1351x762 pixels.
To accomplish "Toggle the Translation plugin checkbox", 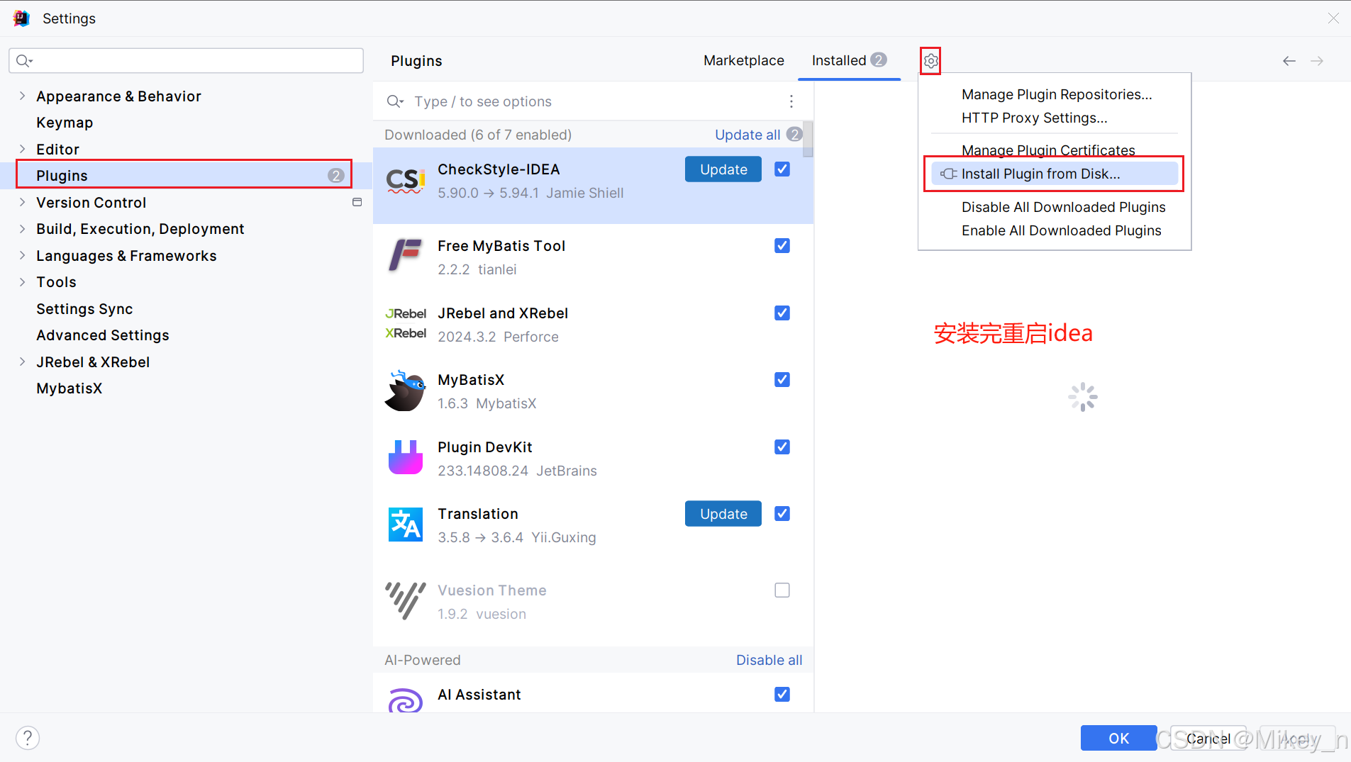I will [782, 513].
